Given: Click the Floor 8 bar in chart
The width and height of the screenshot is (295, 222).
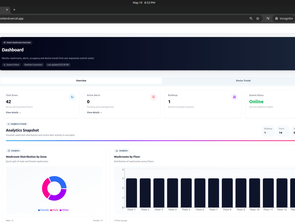Looking at the screenshot, I should (227, 193).
